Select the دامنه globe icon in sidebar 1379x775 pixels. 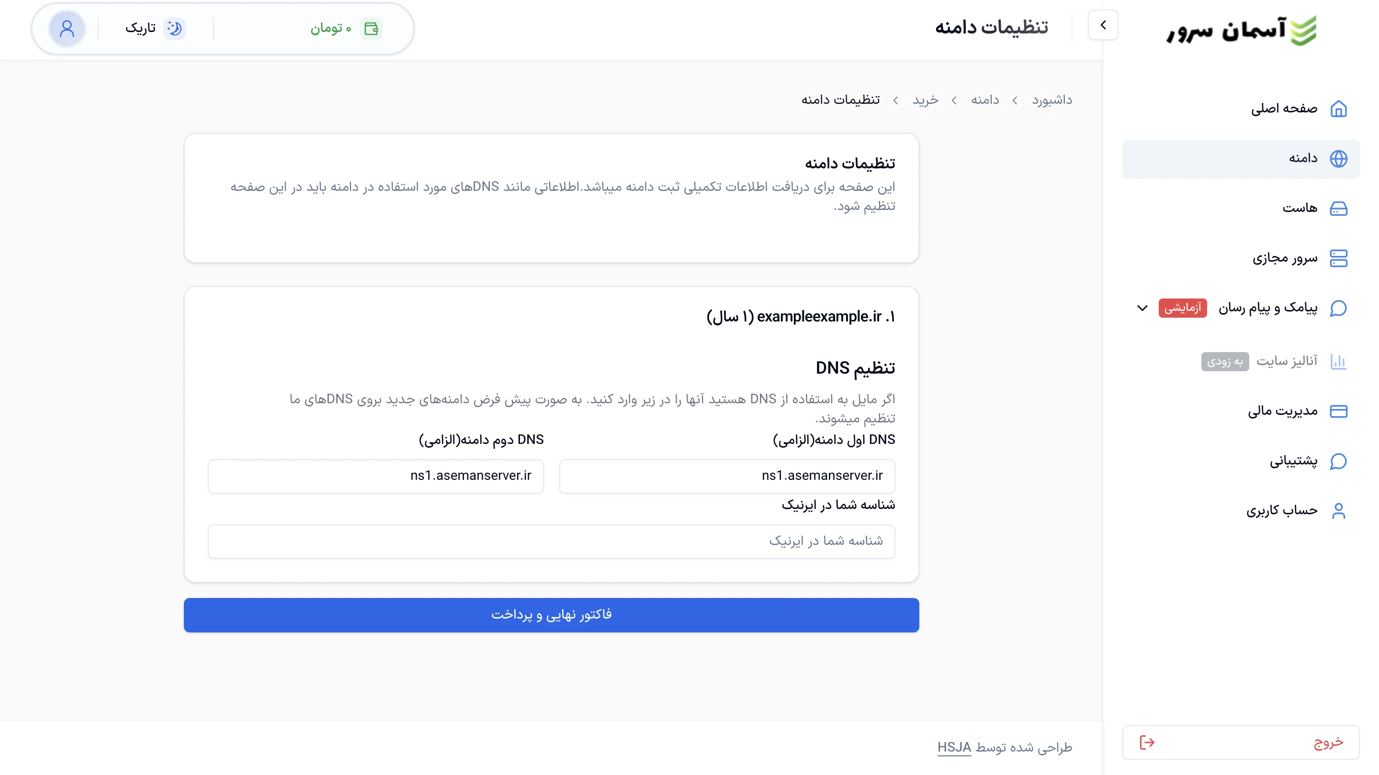[x=1338, y=158]
